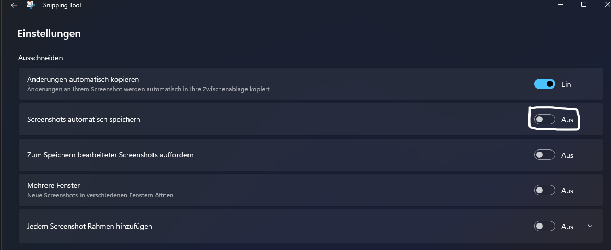Image resolution: width=611 pixels, height=250 pixels.
Task: Click Zum Speichern bearbeiteter Screenshots auffordern label
Action: coord(110,155)
